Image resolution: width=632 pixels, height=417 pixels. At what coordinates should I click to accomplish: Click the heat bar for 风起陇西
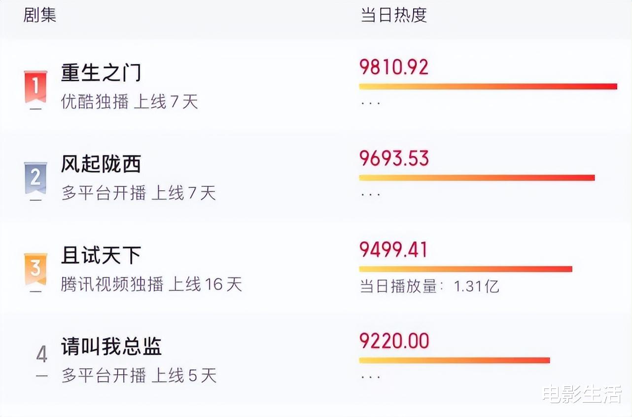coord(477,178)
